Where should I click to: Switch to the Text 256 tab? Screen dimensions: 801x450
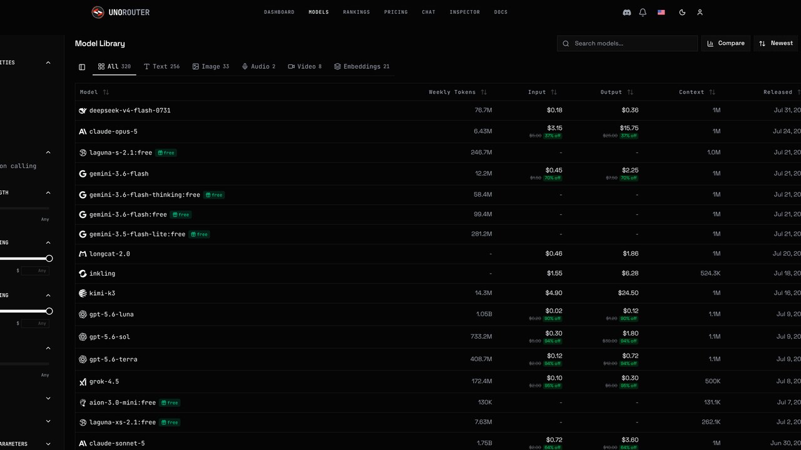pyautogui.click(x=161, y=66)
